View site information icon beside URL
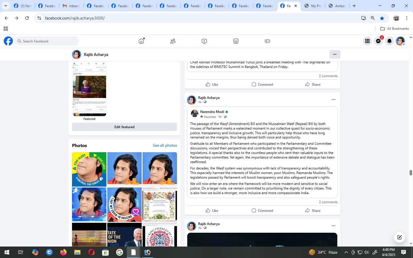The image size is (413, 258). (39, 18)
